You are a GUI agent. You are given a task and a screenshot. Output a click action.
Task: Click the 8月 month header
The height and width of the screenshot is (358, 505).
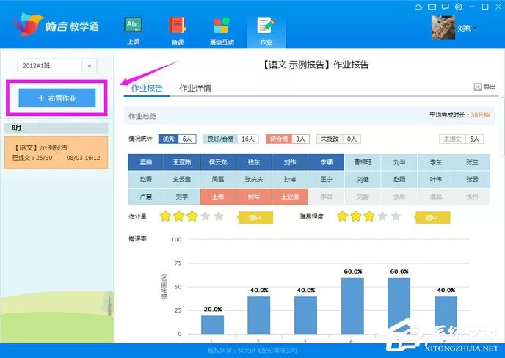(57, 128)
